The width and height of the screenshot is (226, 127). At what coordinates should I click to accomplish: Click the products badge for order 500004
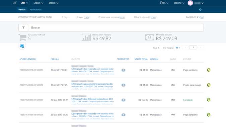click(x=123, y=115)
